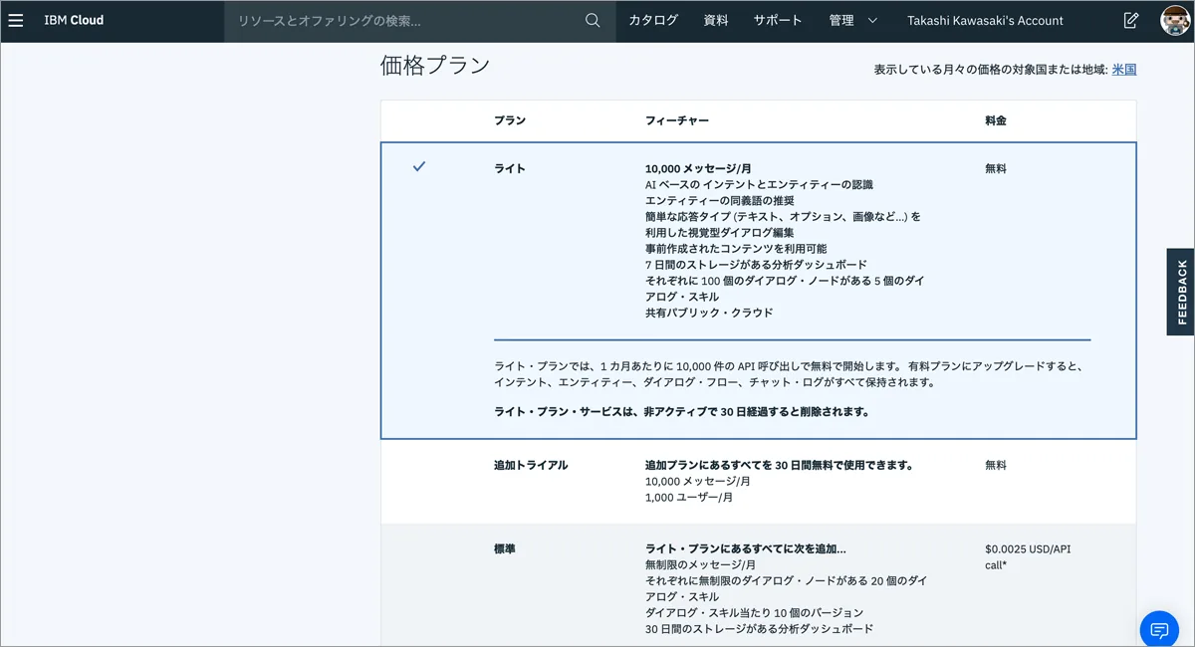Select the 標準 plan row
This screenshot has height=647, width=1195.
(x=758, y=585)
